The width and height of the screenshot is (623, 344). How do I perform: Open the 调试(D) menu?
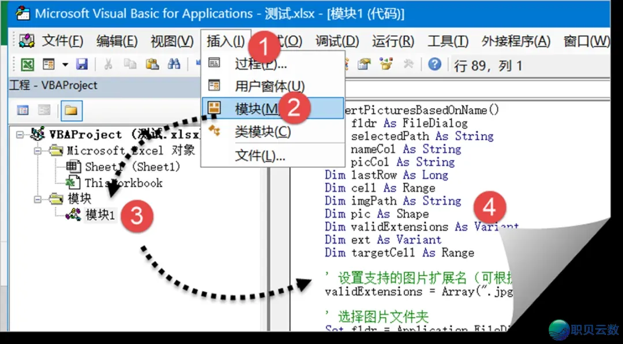tap(337, 41)
